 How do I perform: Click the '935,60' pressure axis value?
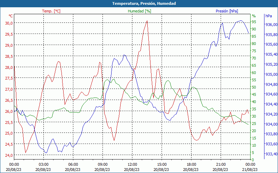[x=271, y=44]
